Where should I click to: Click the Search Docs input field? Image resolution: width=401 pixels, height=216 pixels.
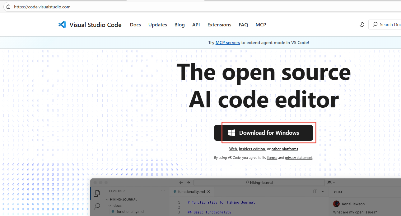[x=385, y=25]
